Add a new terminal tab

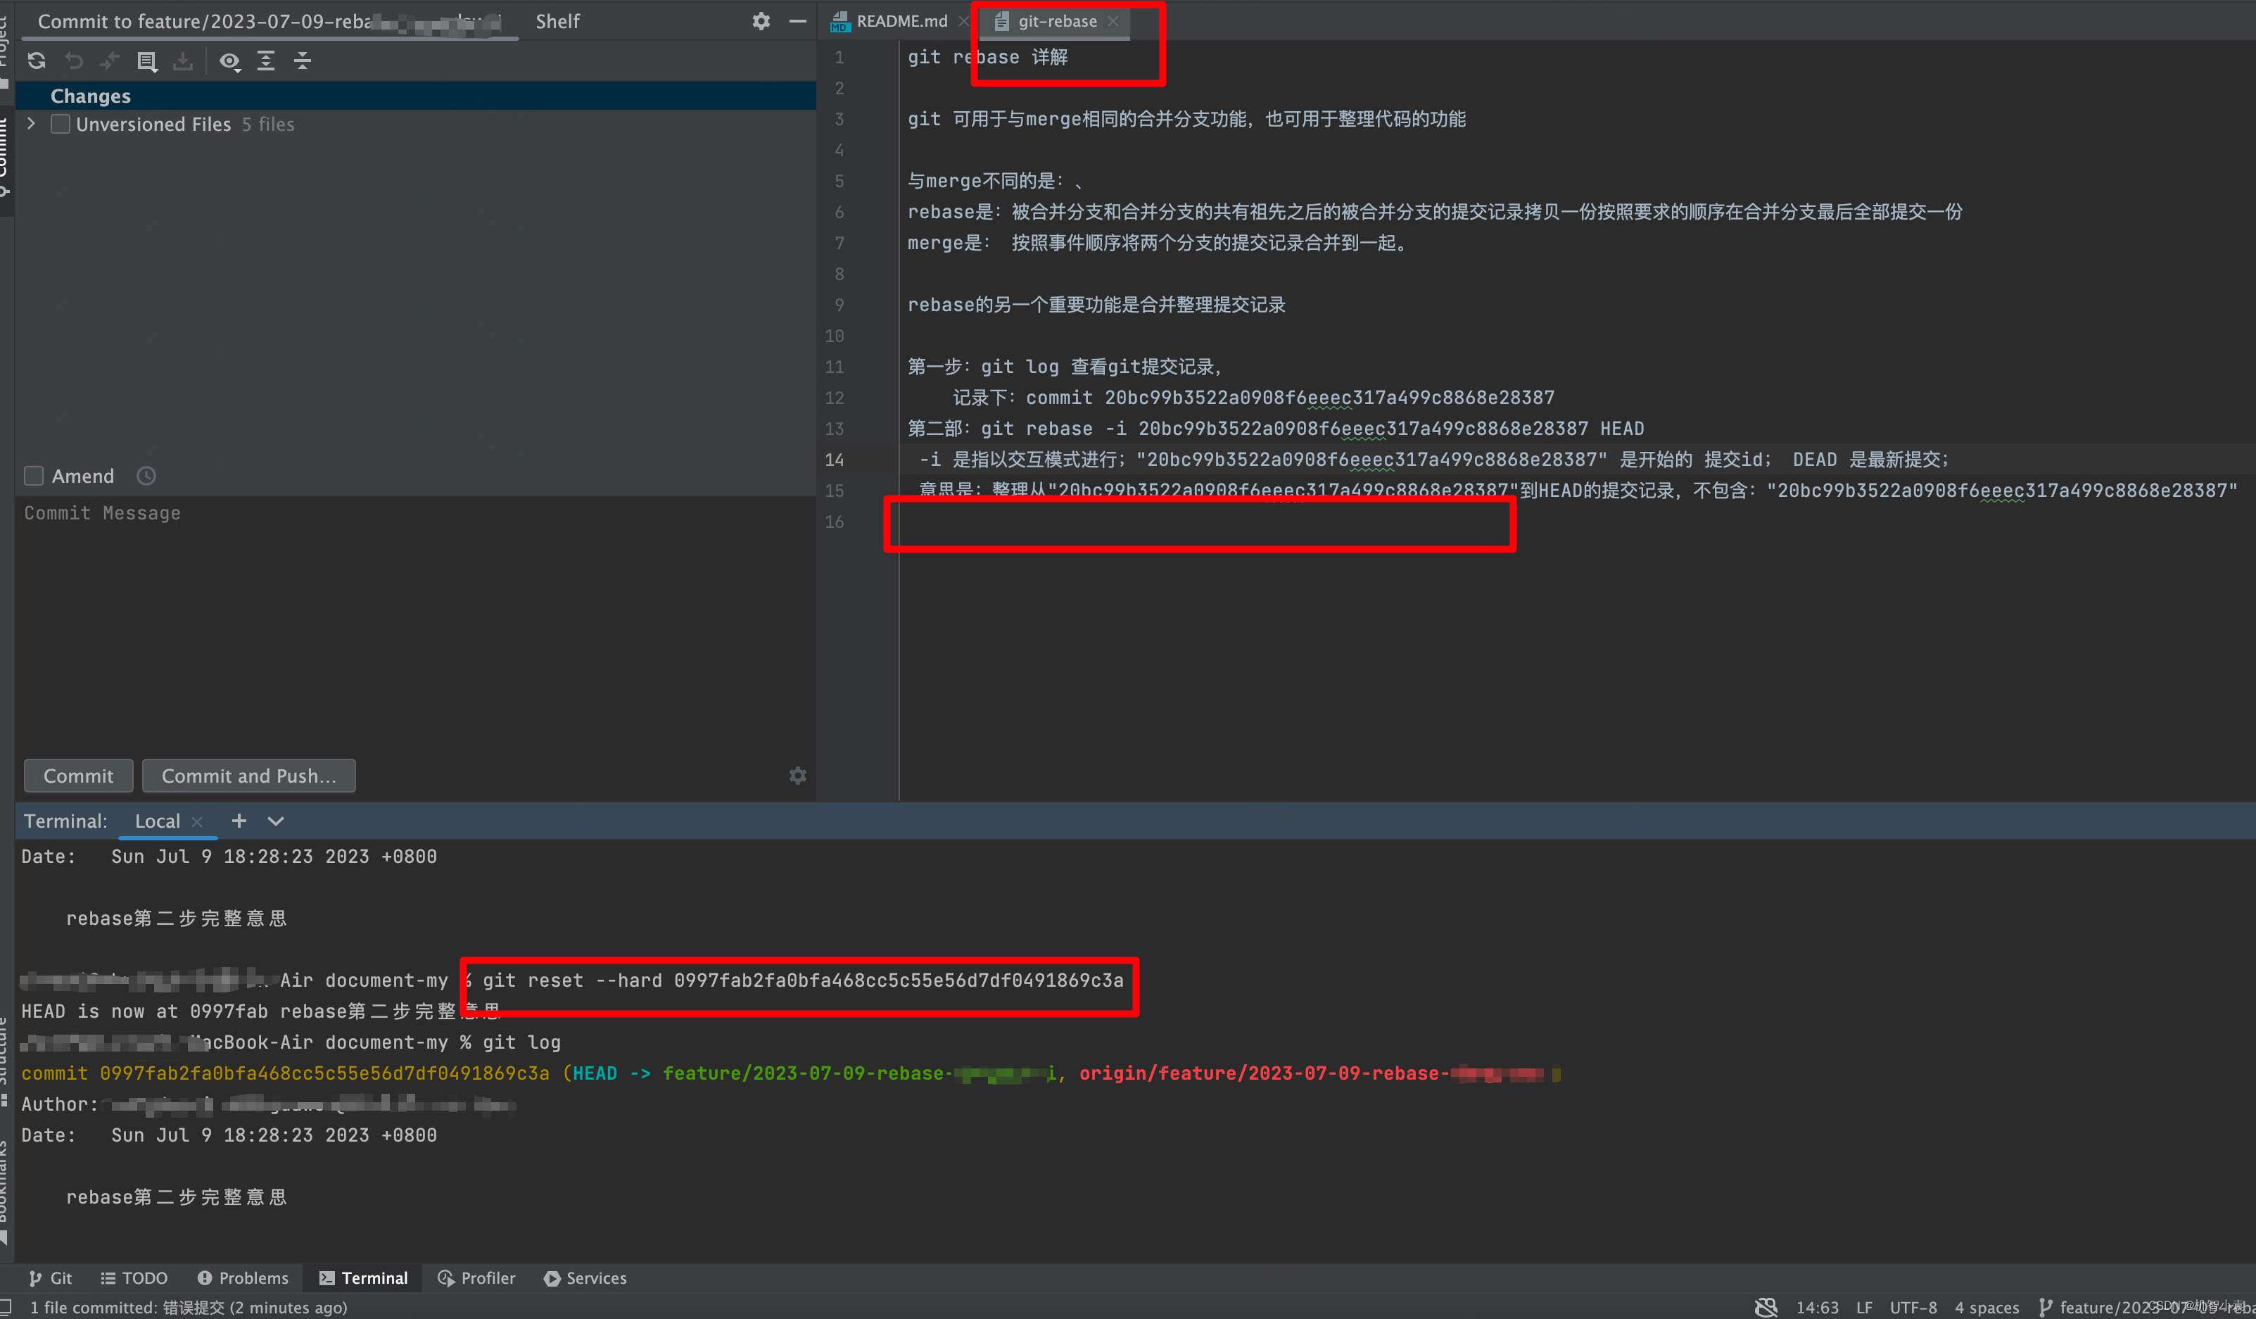tap(239, 821)
